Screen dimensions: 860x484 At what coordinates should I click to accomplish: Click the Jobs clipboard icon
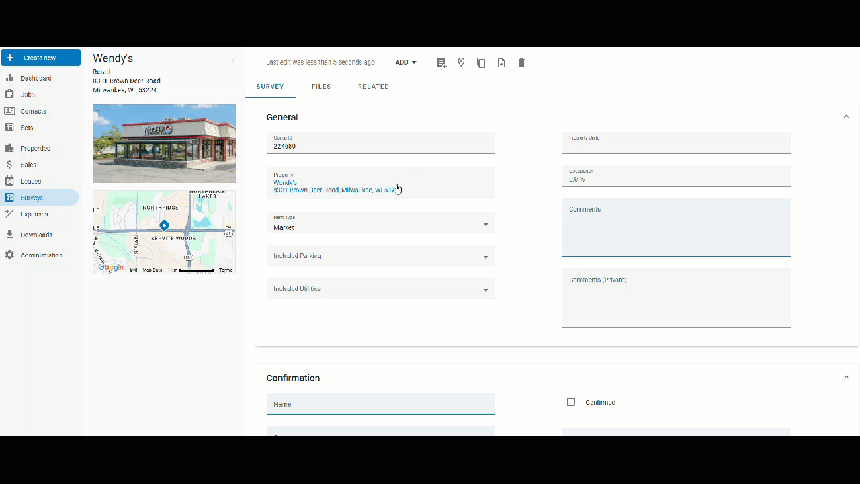[9, 95]
